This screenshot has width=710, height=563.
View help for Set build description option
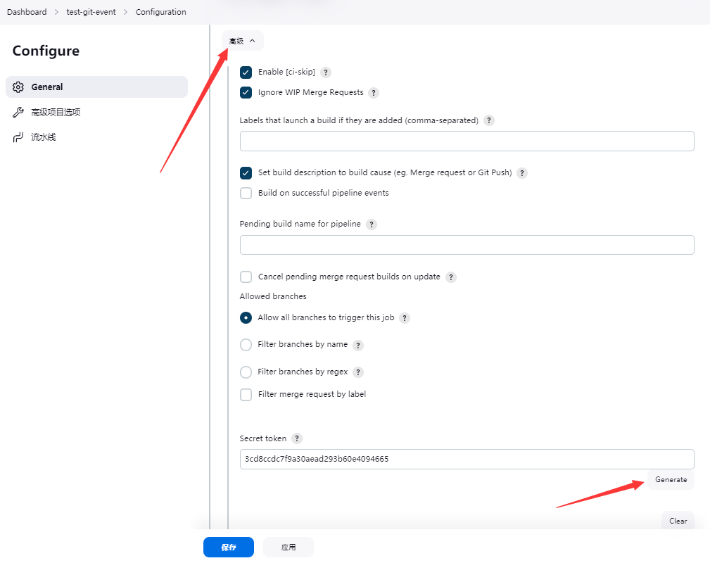pyautogui.click(x=521, y=172)
